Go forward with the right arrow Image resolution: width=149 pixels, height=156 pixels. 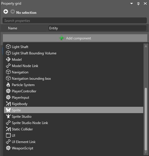click(x=13, y=12)
